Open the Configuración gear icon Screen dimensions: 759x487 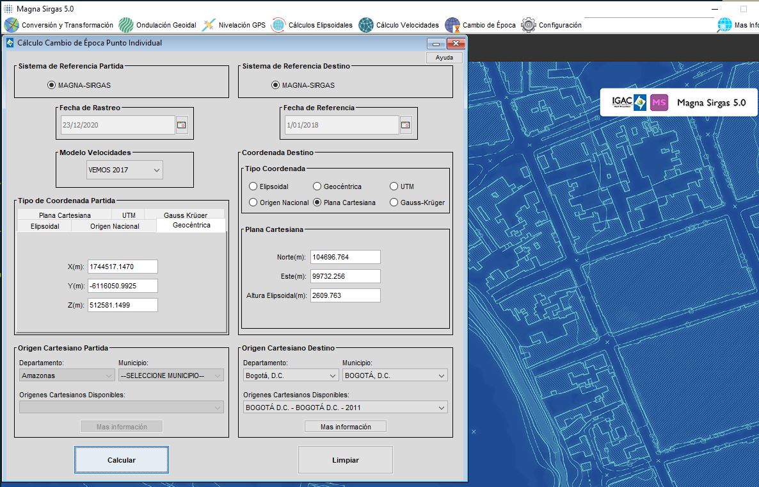pos(529,25)
